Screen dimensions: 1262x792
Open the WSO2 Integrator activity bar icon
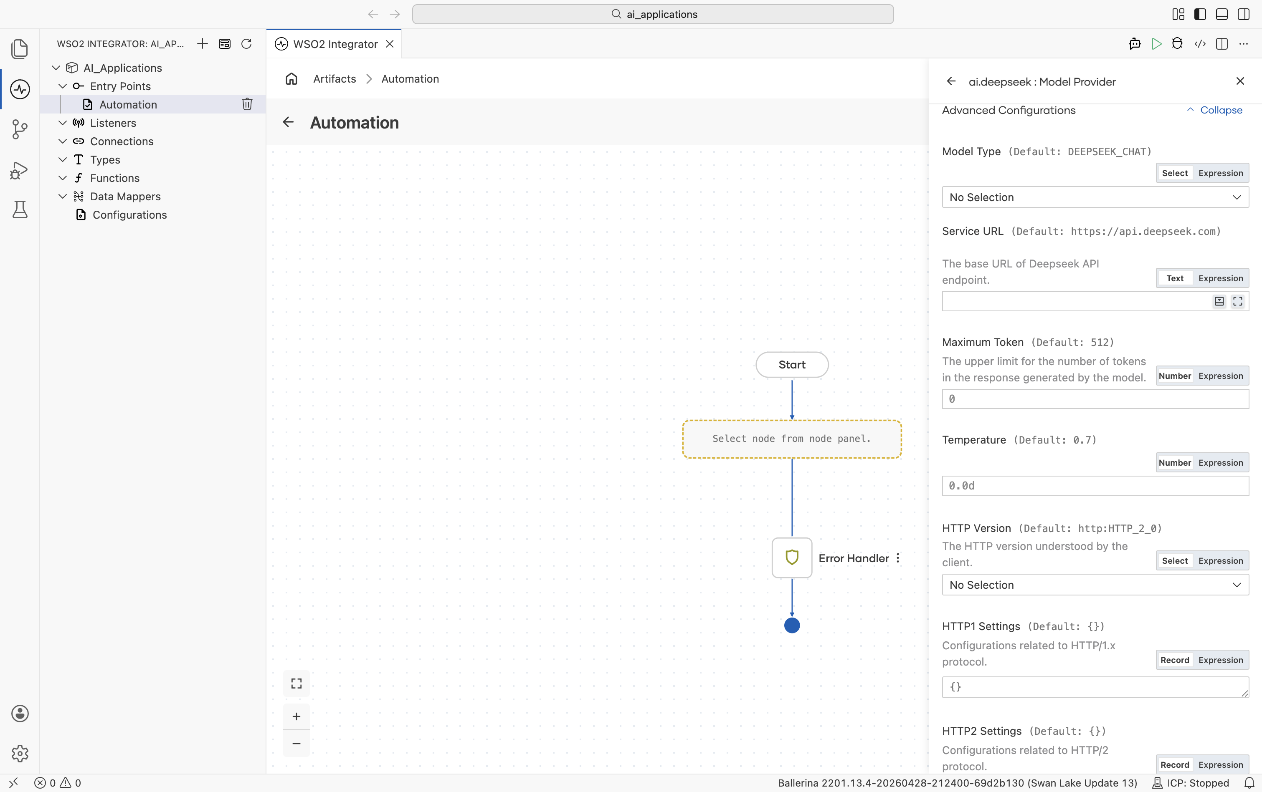point(19,89)
